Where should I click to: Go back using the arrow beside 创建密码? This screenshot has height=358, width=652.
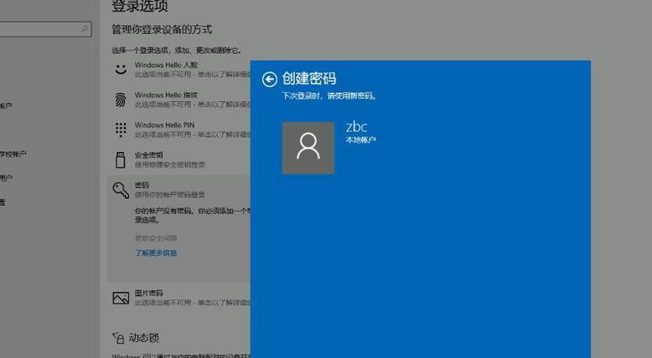(269, 79)
